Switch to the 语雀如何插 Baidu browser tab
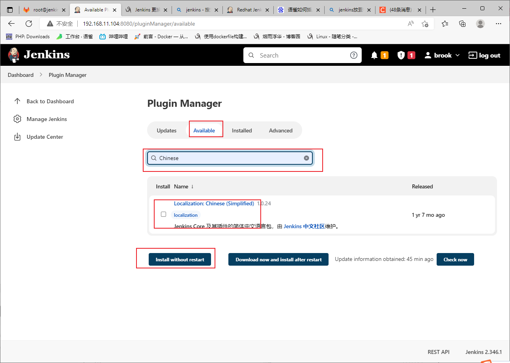Viewport: 510px width, 363px height. click(x=299, y=10)
